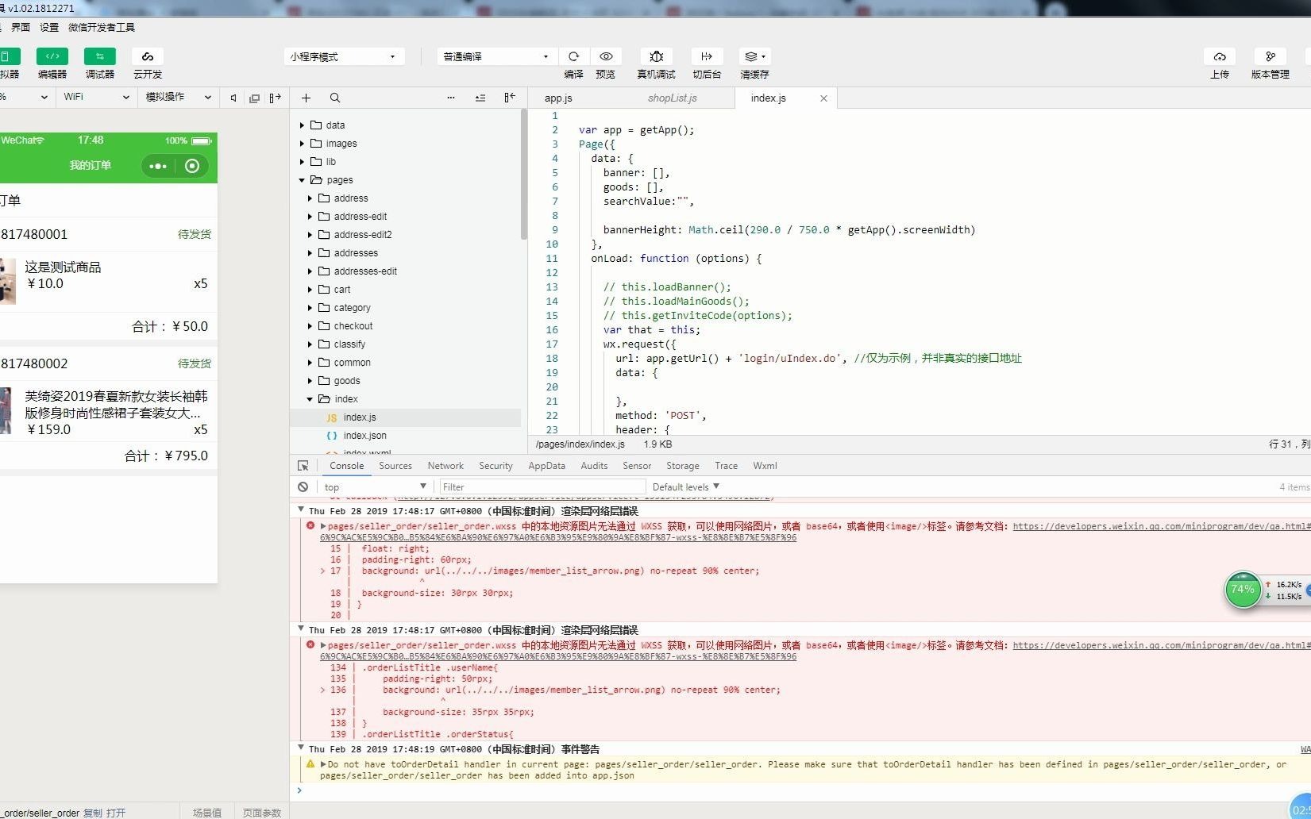Click simulator capsule menu dots
The image size is (1311, 819).
tap(158, 166)
